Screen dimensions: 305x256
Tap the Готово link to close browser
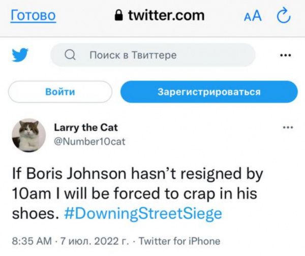tap(33, 16)
